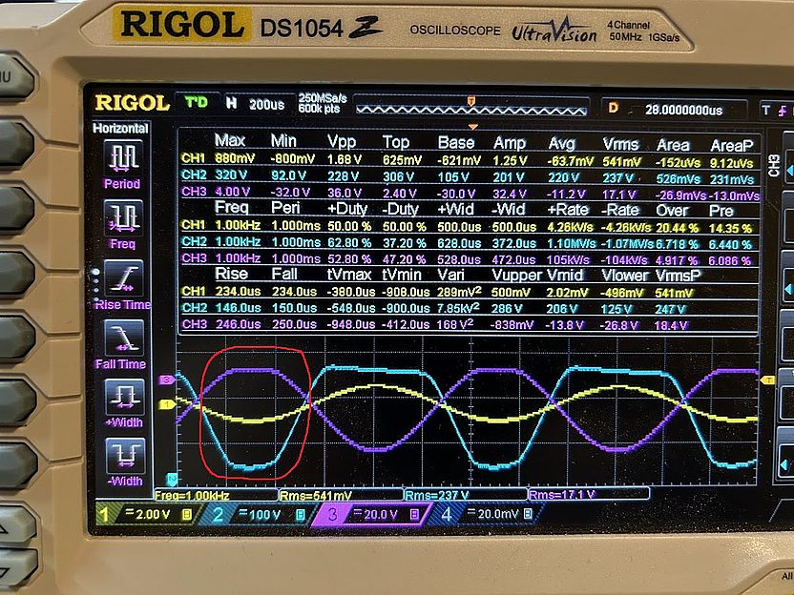Click the channel 2 label showing 100V
This screenshot has height=595, width=794.
pos(261,515)
